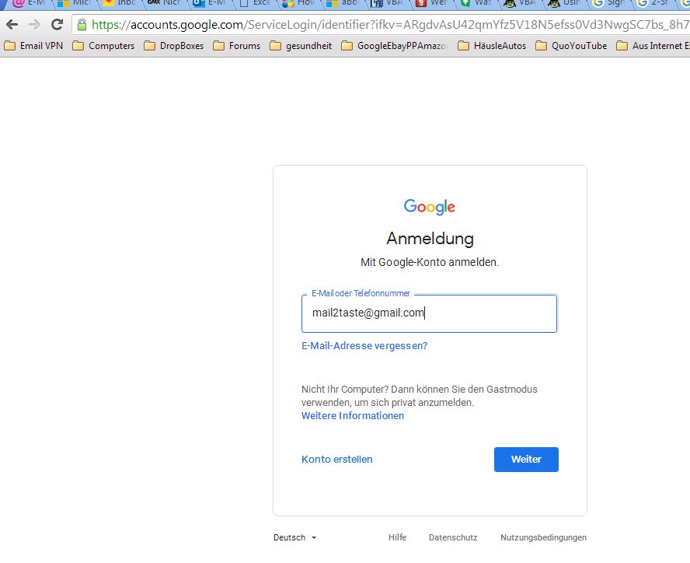Switch to the 'Exce' tab
Image resolution: width=690 pixels, height=563 pixels.
click(x=255, y=4)
